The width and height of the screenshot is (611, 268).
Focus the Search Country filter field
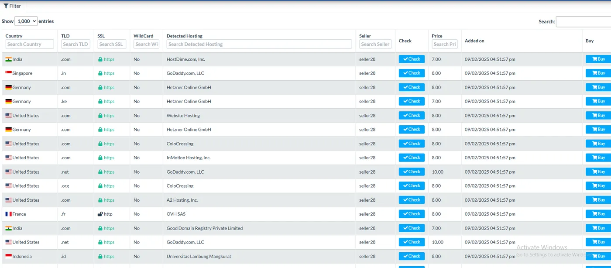click(x=30, y=44)
